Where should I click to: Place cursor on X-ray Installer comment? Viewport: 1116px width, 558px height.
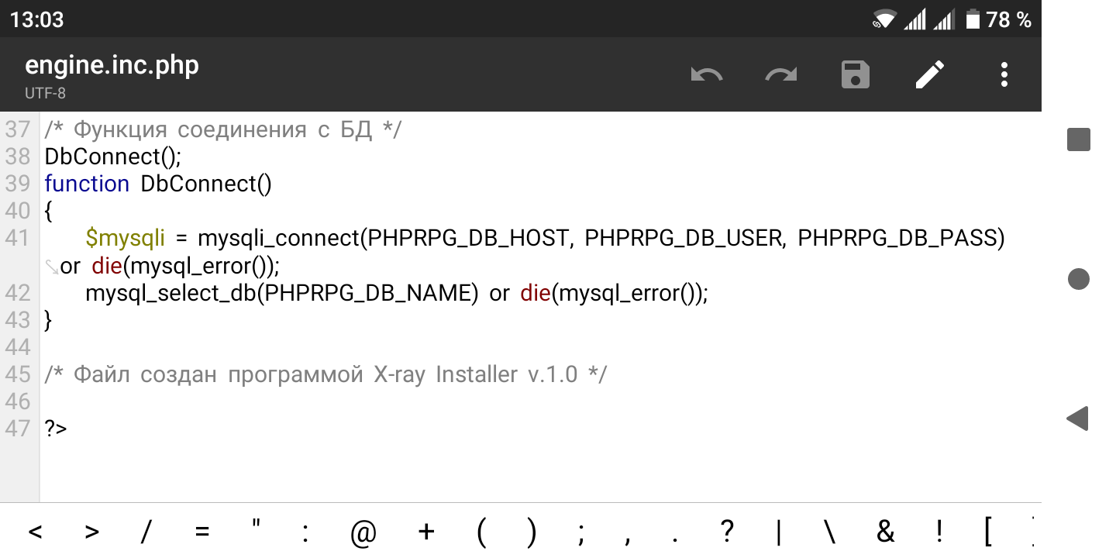(325, 374)
